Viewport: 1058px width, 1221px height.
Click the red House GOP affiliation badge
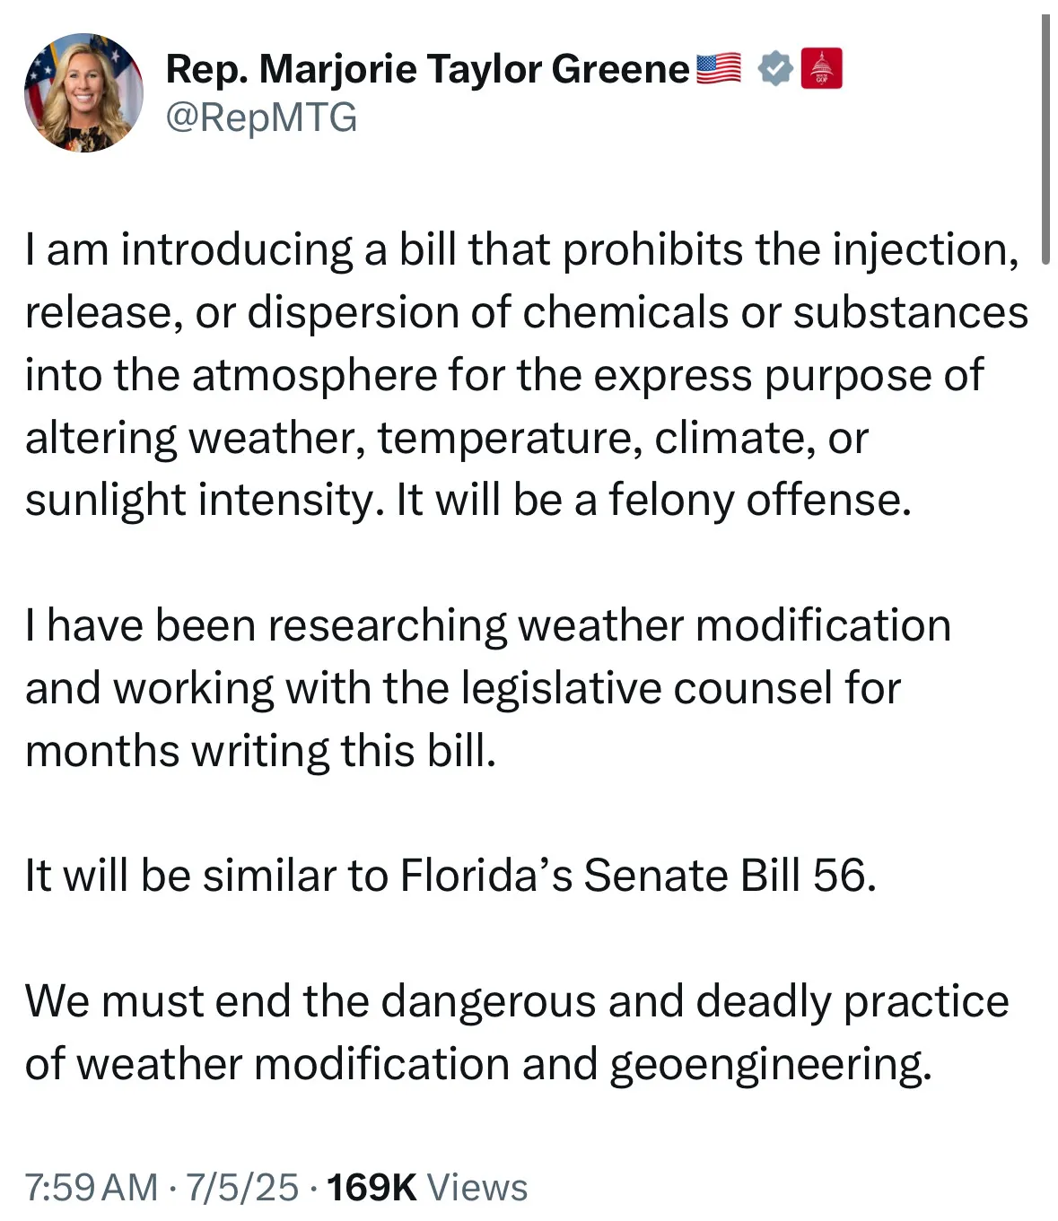821,68
